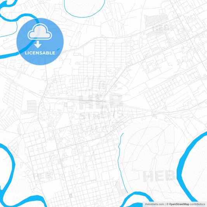Open the Hebstreits.com credit link
This screenshot has height=207, width=207.
[x=155, y=204]
